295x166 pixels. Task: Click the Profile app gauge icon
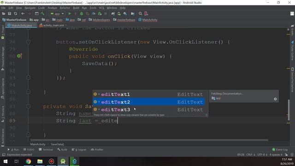tap(94, 13)
